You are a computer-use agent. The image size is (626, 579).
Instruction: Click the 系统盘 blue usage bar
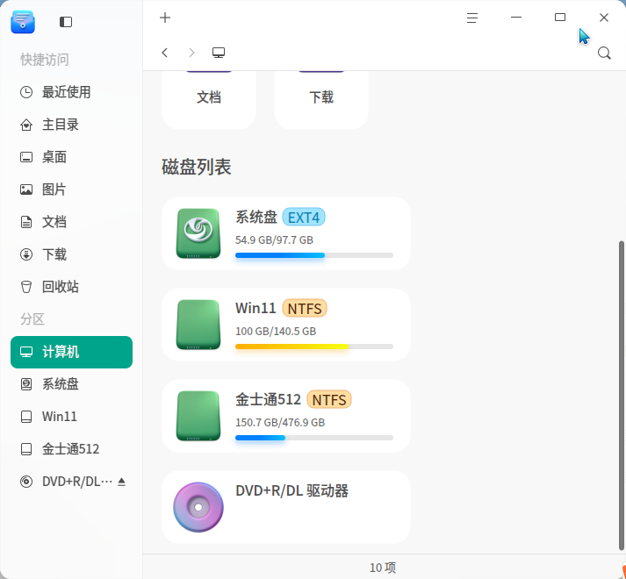click(314, 255)
